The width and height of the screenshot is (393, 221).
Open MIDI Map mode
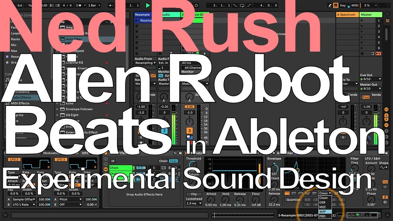click(x=355, y=5)
